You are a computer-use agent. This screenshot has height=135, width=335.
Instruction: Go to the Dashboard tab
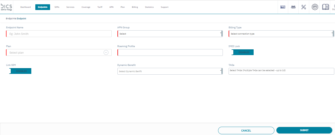point(26,7)
